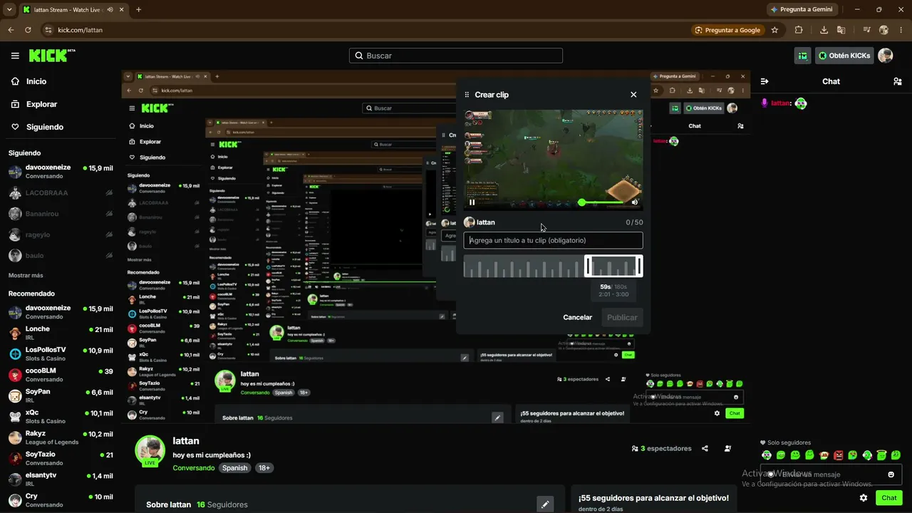The height and width of the screenshot is (513, 912).
Task: Open the chat users list icon
Action: tap(897, 81)
